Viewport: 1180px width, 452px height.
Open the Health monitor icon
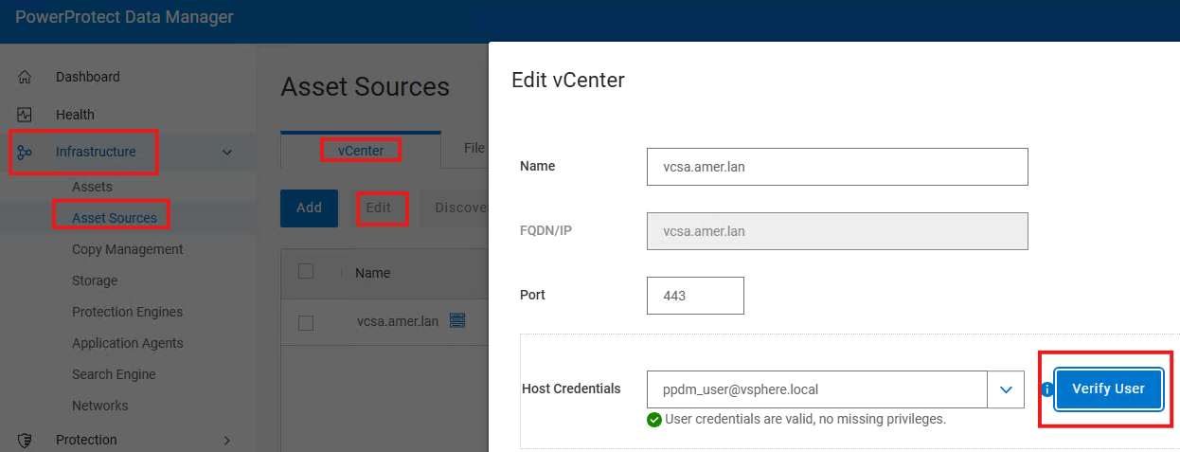click(25, 115)
